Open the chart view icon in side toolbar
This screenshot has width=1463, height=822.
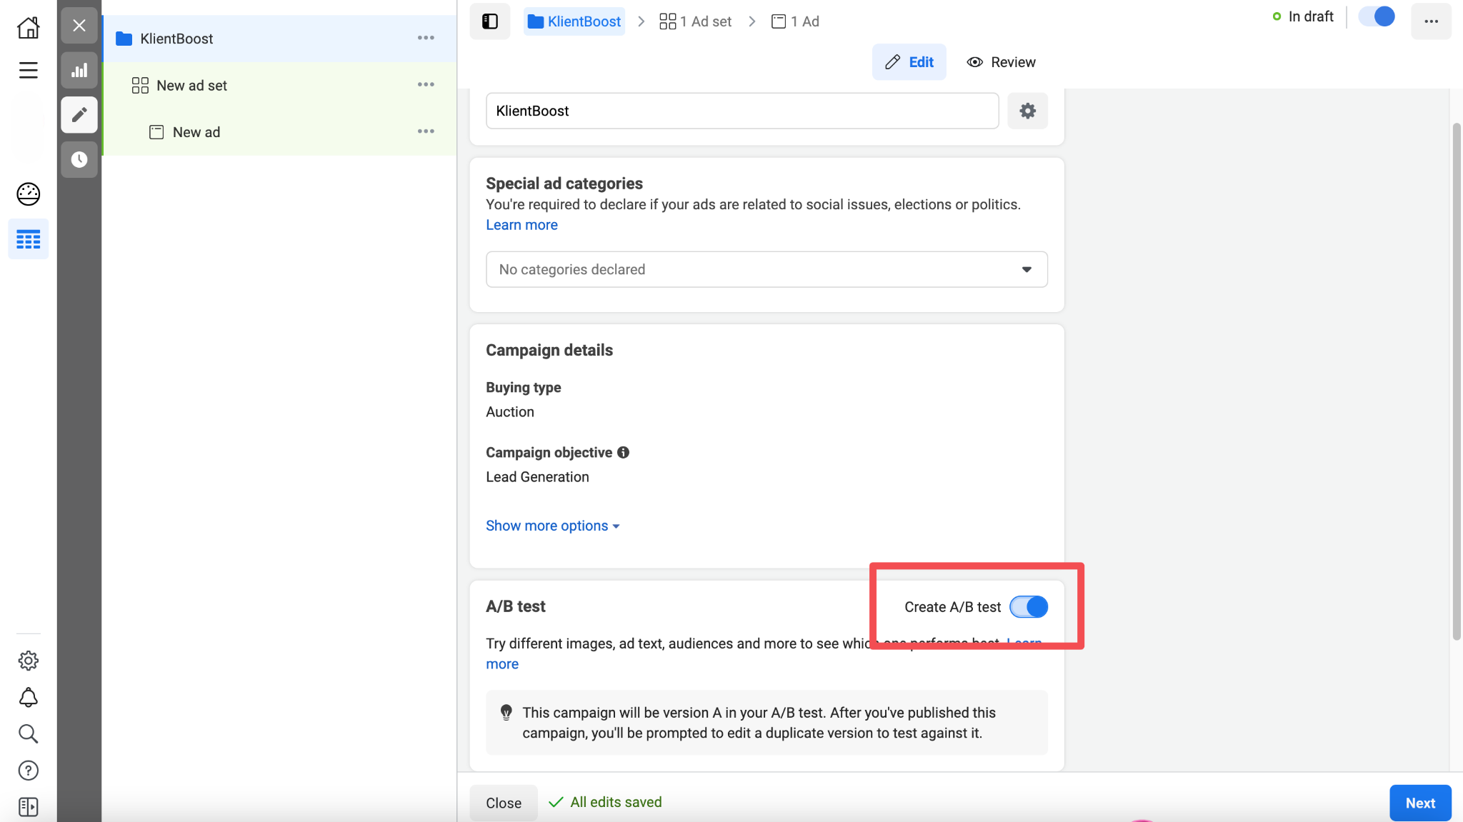[x=79, y=70]
